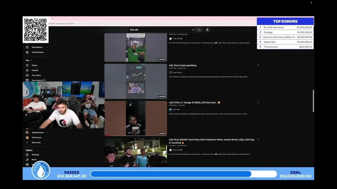Open Adin Clips channel name
The height and width of the screenshot is (189, 337).
(176, 109)
